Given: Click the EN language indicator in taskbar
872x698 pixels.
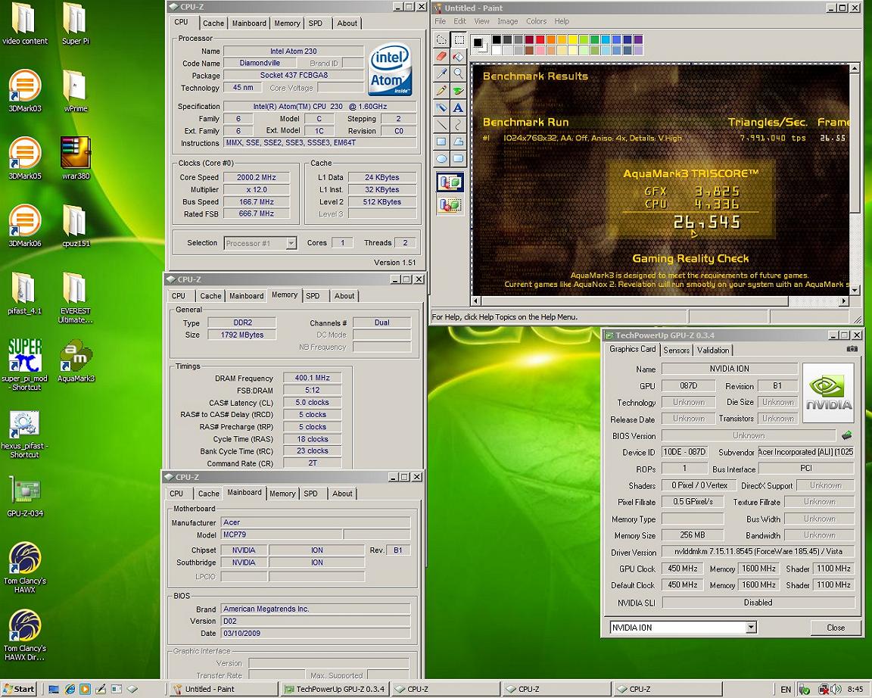Looking at the screenshot, I should [x=785, y=689].
